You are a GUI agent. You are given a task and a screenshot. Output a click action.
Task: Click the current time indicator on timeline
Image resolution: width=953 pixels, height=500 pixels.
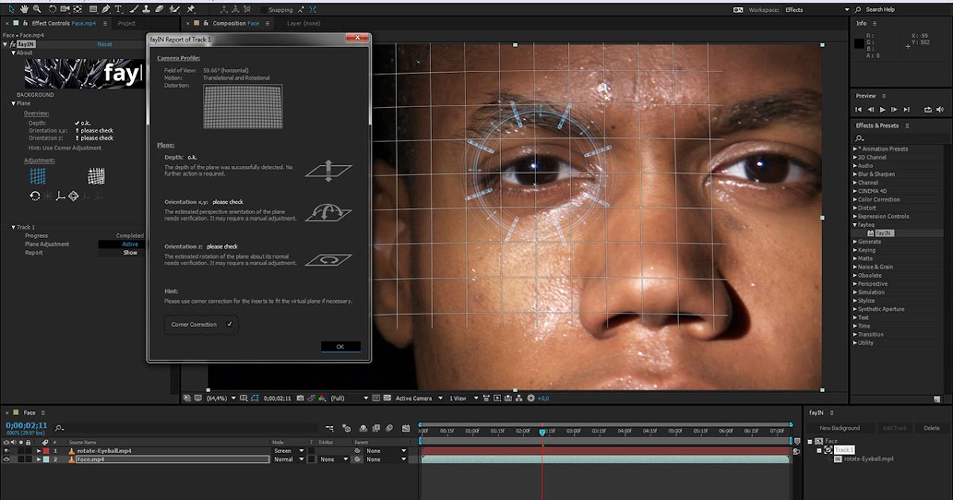coord(542,432)
